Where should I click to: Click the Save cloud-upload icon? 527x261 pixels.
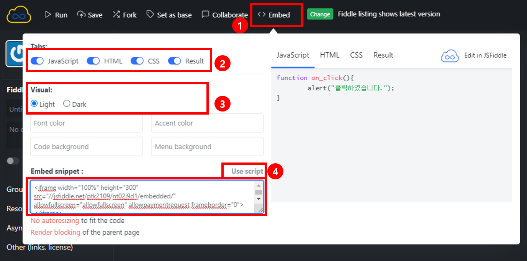tap(81, 15)
